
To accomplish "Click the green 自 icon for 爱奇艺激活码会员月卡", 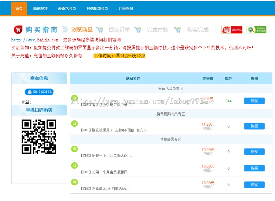I will click(75, 99).
